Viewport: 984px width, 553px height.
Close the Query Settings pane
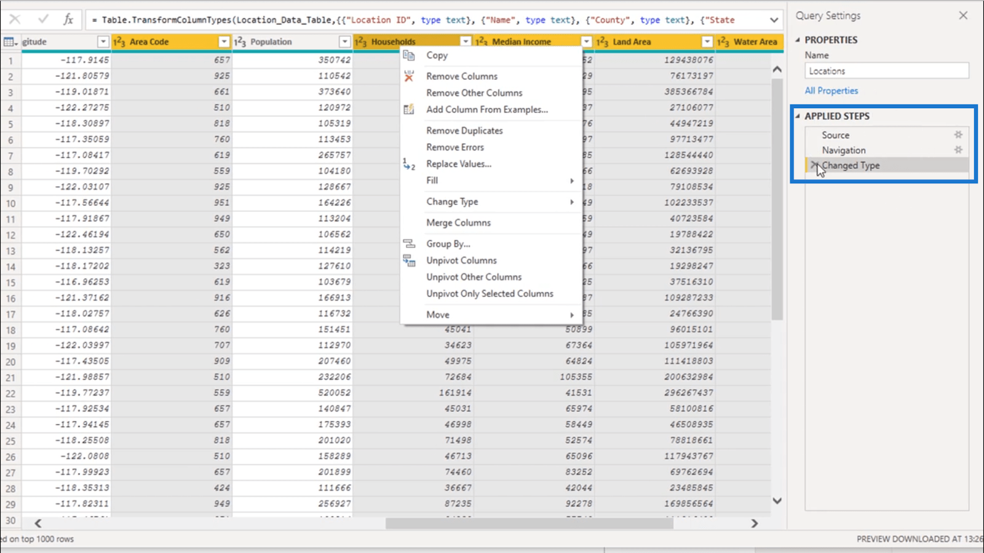point(963,15)
